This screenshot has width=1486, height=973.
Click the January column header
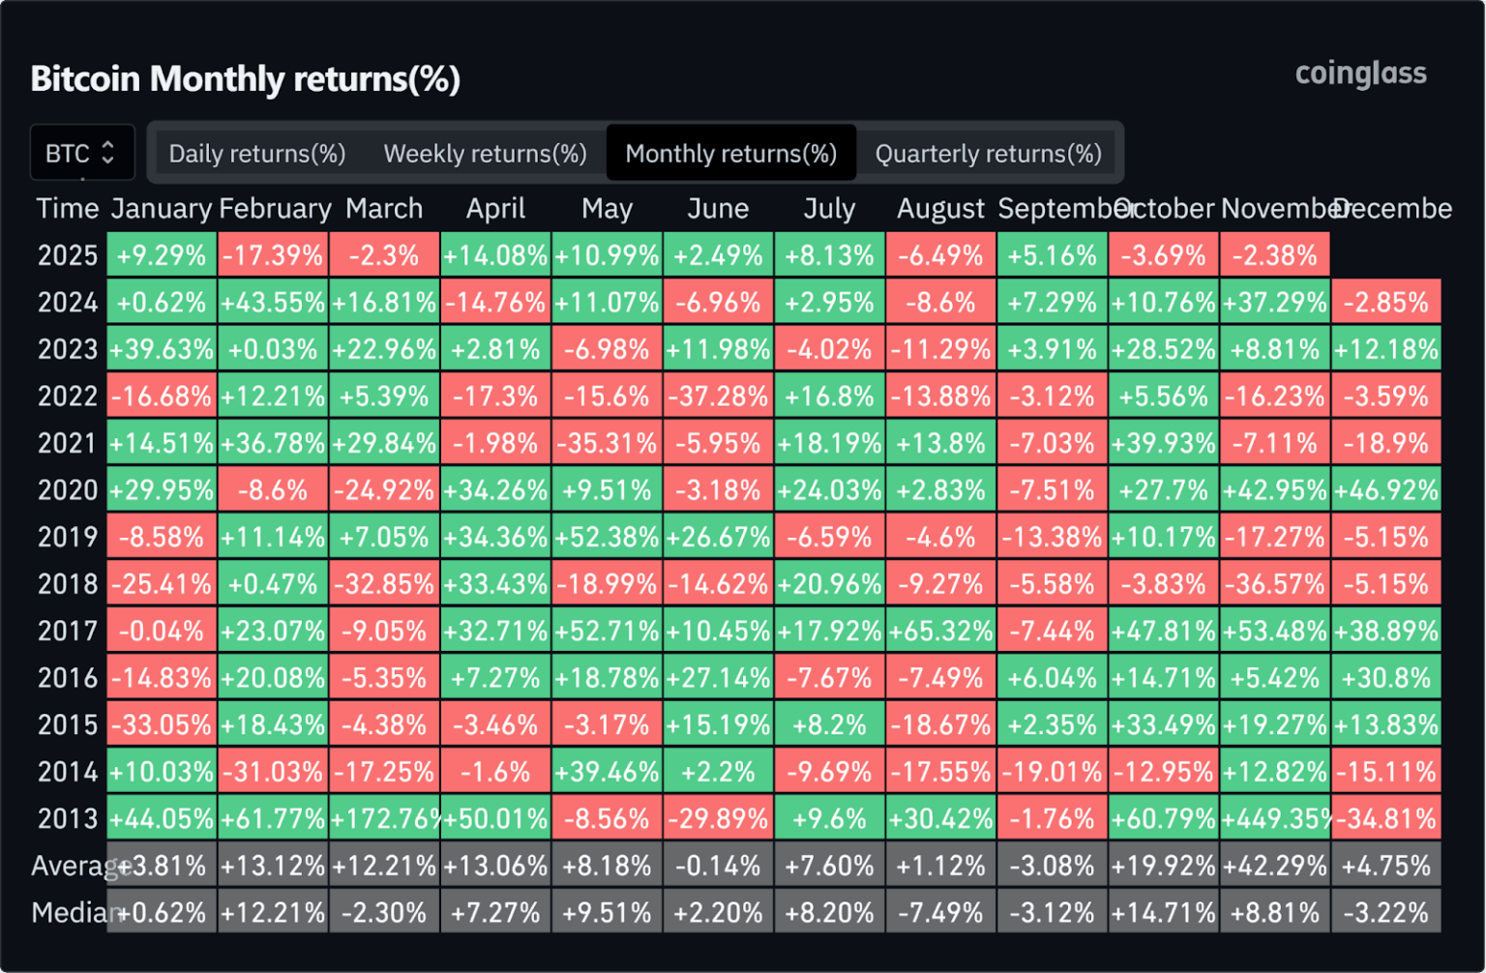161,208
